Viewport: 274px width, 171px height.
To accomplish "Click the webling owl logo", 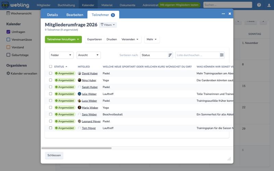I will click(x=5, y=5).
